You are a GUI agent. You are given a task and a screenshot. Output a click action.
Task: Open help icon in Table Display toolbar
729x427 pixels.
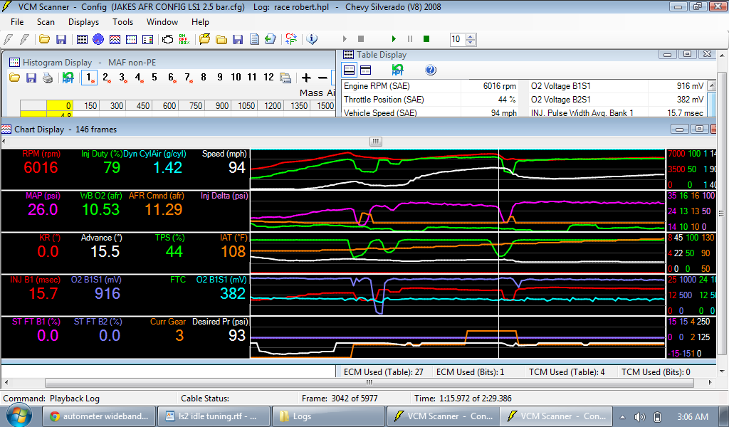pos(431,70)
